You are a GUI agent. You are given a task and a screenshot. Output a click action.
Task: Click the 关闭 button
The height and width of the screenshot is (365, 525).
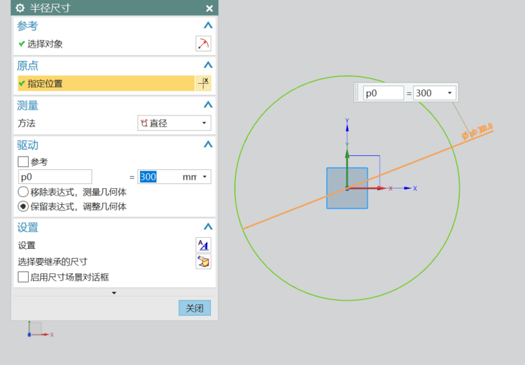tap(195, 308)
